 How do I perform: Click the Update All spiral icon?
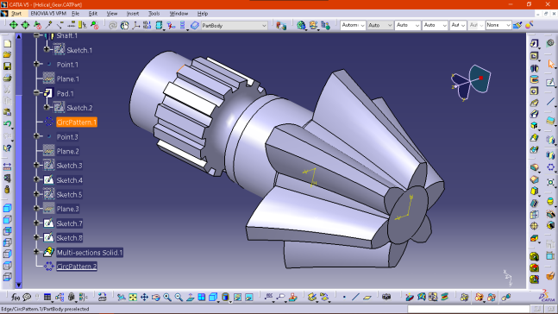point(113,25)
